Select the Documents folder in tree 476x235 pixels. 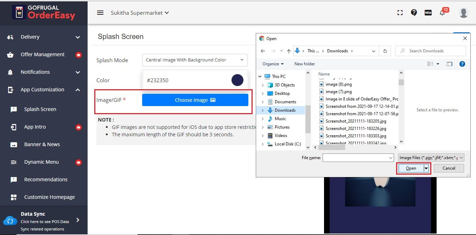click(x=285, y=102)
